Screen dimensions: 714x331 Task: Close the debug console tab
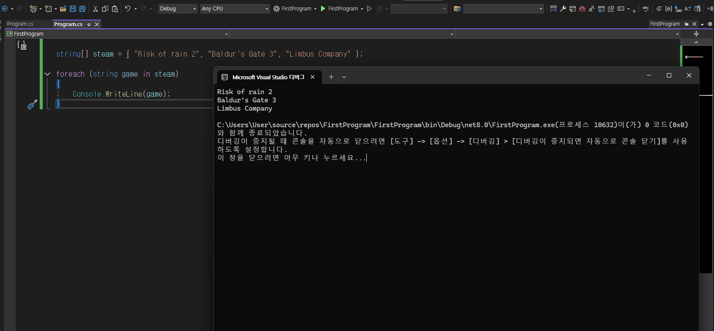pyautogui.click(x=313, y=77)
